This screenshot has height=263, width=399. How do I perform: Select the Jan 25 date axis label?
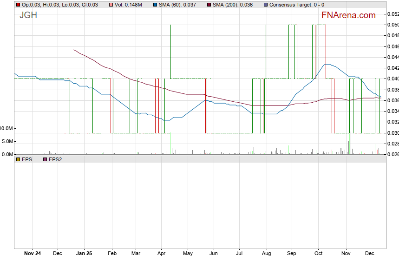(84, 254)
